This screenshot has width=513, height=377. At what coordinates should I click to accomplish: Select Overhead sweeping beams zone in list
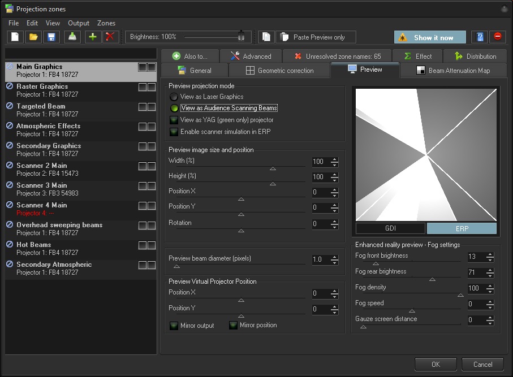coord(59,225)
